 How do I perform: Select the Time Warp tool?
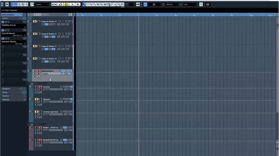click(109, 4)
